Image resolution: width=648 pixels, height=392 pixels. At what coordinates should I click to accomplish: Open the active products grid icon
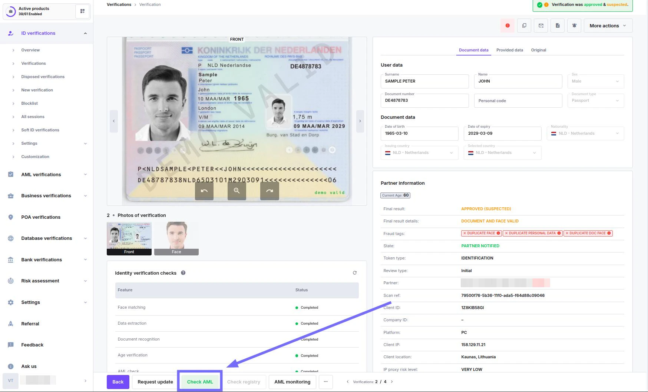82,11
